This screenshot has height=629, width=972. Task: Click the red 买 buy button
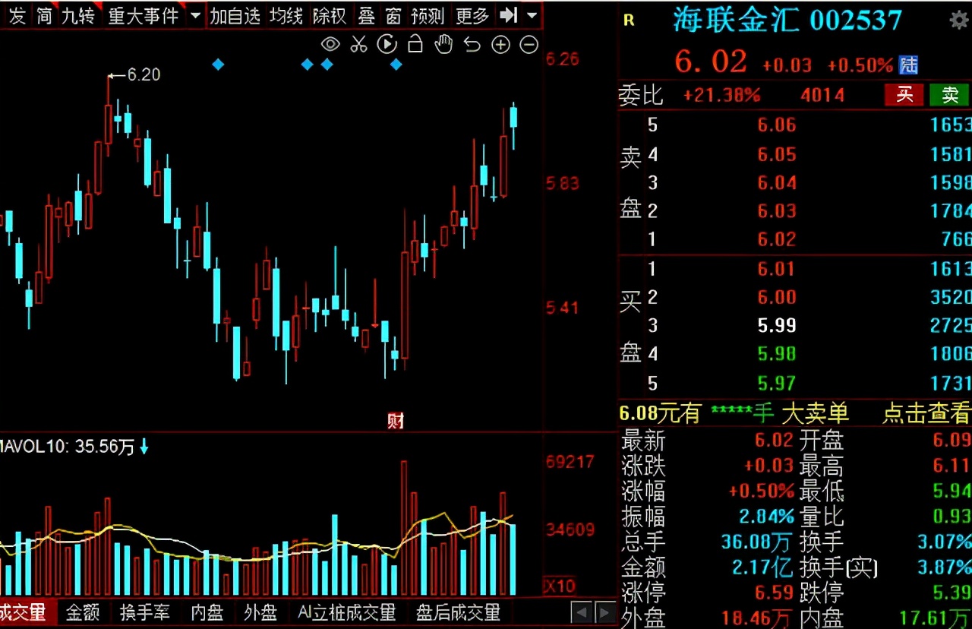[904, 95]
